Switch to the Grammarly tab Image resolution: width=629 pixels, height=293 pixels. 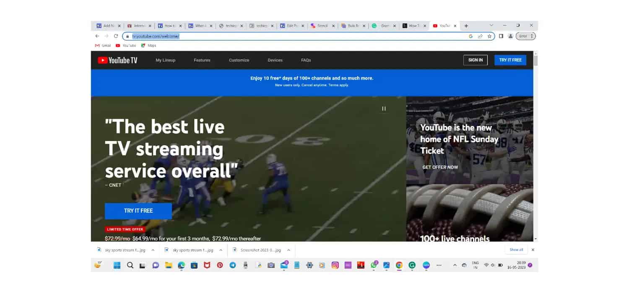(384, 26)
